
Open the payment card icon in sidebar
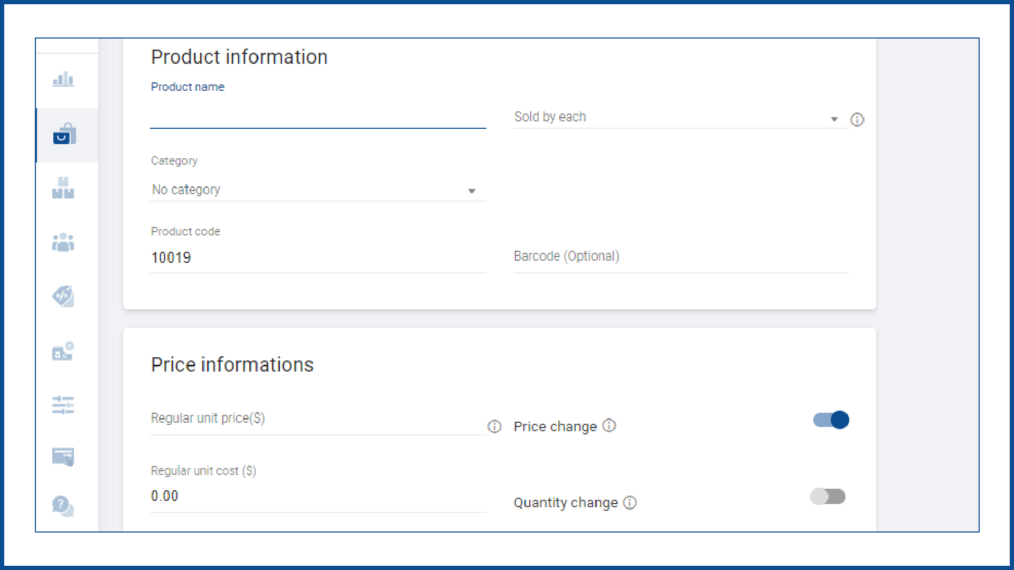(63, 457)
